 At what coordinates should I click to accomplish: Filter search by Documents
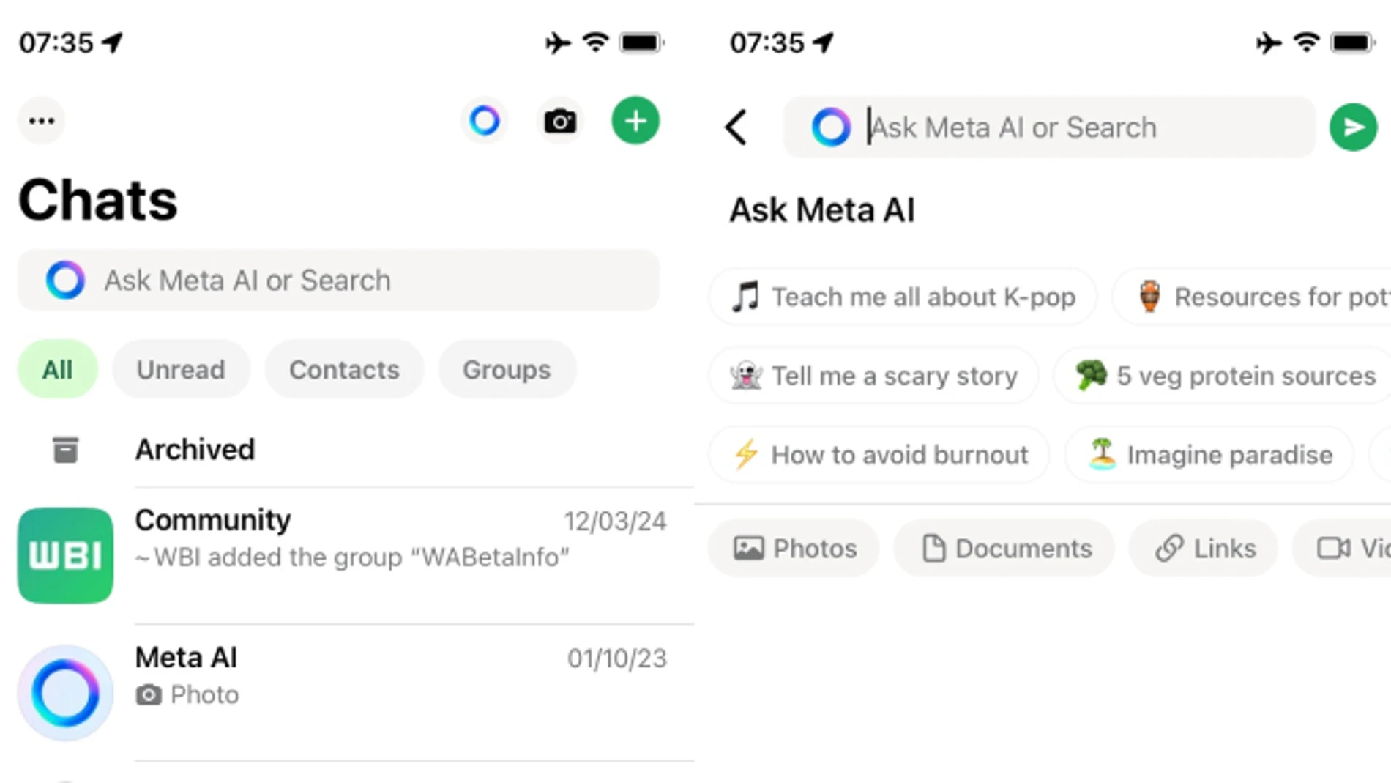pyautogui.click(x=1004, y=549)
